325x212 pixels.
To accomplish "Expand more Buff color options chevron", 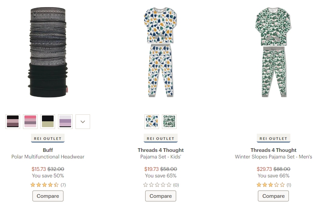I will (83, 122).
